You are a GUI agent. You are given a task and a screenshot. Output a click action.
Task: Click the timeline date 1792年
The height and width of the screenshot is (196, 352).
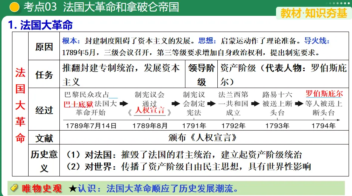(233, 126)
